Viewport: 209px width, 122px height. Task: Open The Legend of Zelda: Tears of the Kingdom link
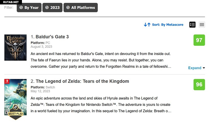82,81
